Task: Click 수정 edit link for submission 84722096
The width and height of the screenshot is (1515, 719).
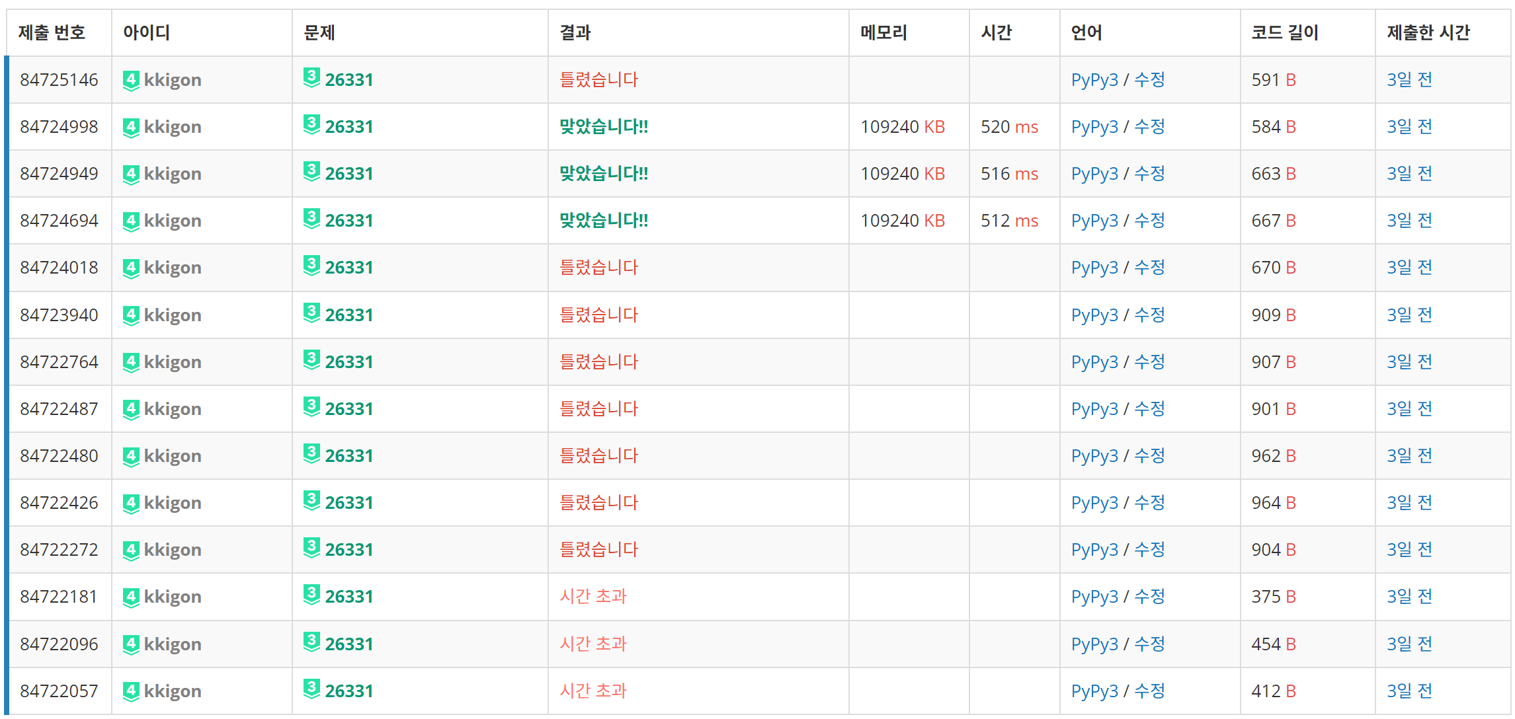Action: (1149, 644)
